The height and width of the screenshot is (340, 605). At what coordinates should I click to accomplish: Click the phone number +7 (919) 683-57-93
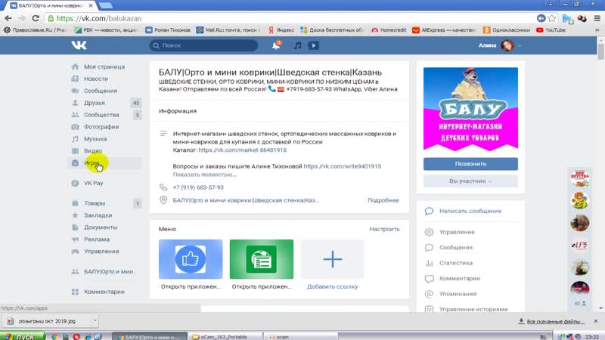coord(198,187)
